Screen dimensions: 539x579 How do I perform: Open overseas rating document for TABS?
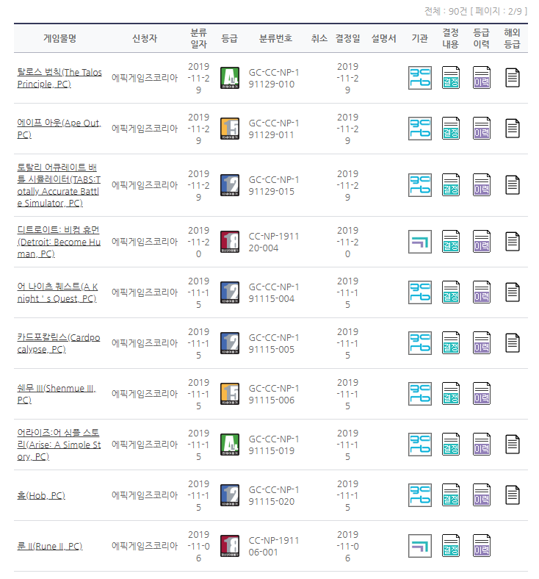(x=513, y=185)
